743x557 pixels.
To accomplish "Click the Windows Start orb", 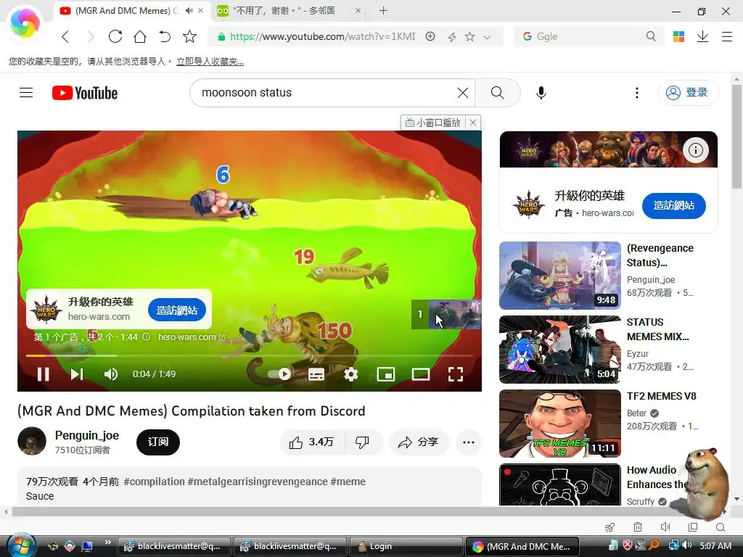I will [21, 545].
